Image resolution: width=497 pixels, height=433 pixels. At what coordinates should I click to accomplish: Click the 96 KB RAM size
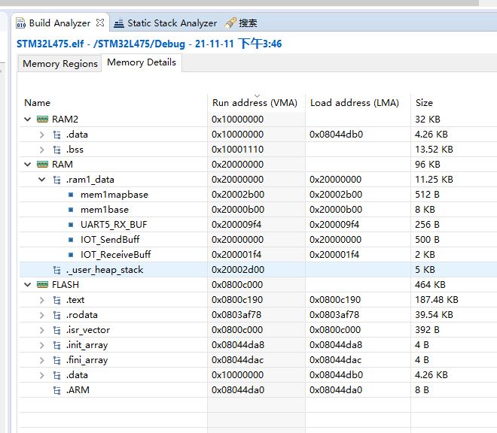tap(428, 165)
